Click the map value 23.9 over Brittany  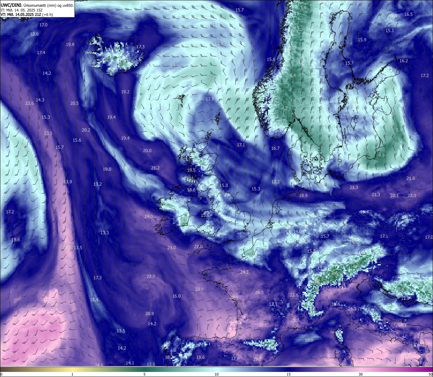[199, 289]
